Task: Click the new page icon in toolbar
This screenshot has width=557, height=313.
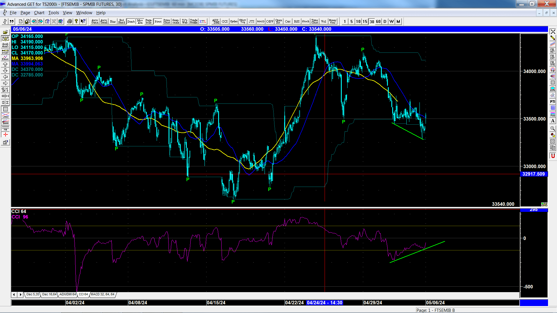Action: pyautogui.click(x=21, y=21)
